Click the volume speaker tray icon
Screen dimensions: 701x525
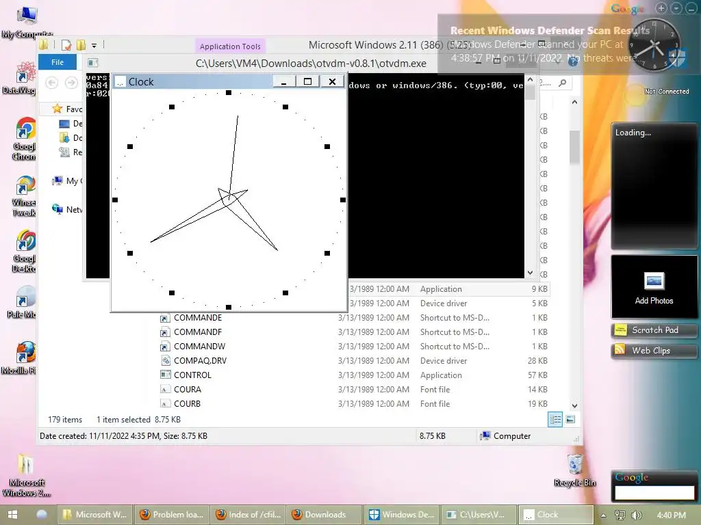[x=637, y=515]
